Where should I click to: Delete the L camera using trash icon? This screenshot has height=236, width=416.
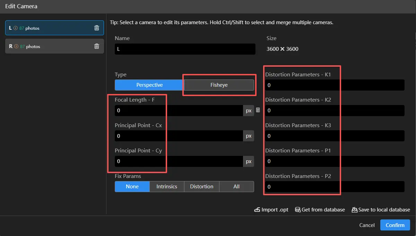pyautogui.click(x=97, y=28)
